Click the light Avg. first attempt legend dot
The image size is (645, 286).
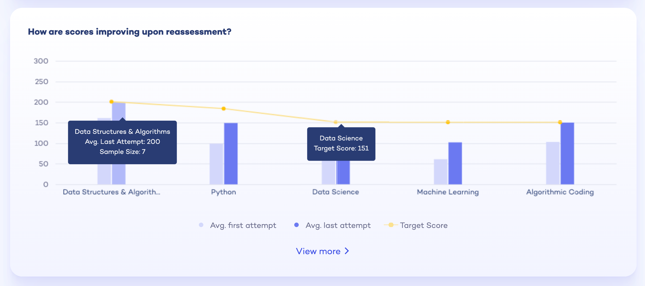pyautogui.click(x=201, y=225)
